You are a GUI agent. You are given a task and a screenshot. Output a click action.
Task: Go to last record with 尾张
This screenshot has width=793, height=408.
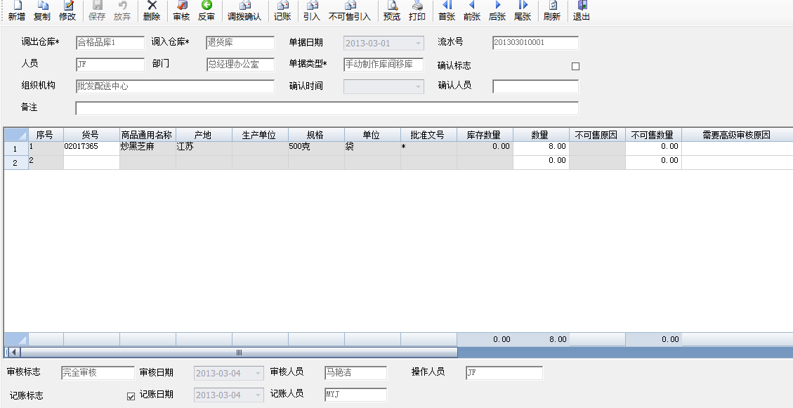(523, 11)
